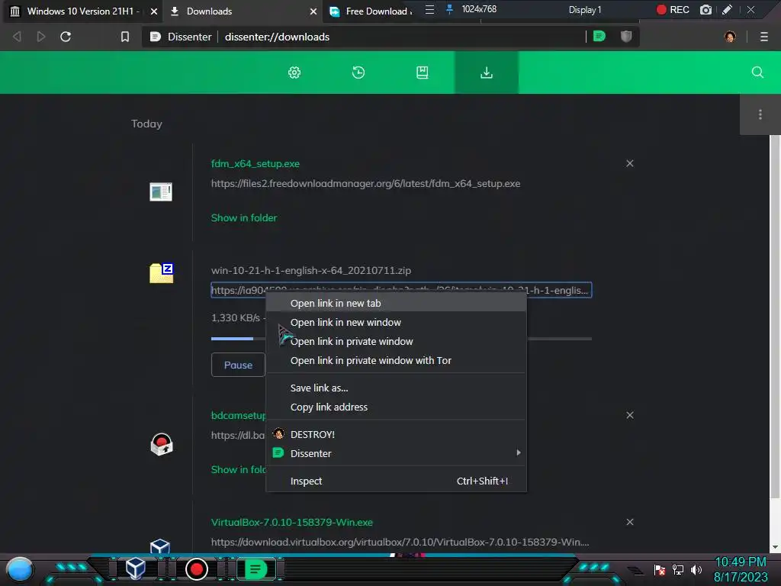Switch to Free Download tab

[371, 11]
